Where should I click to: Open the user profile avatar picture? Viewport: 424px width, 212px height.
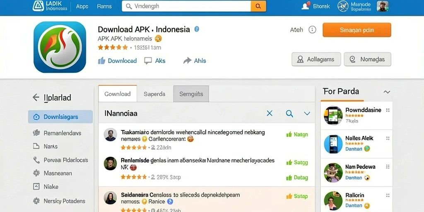[382, 6]
